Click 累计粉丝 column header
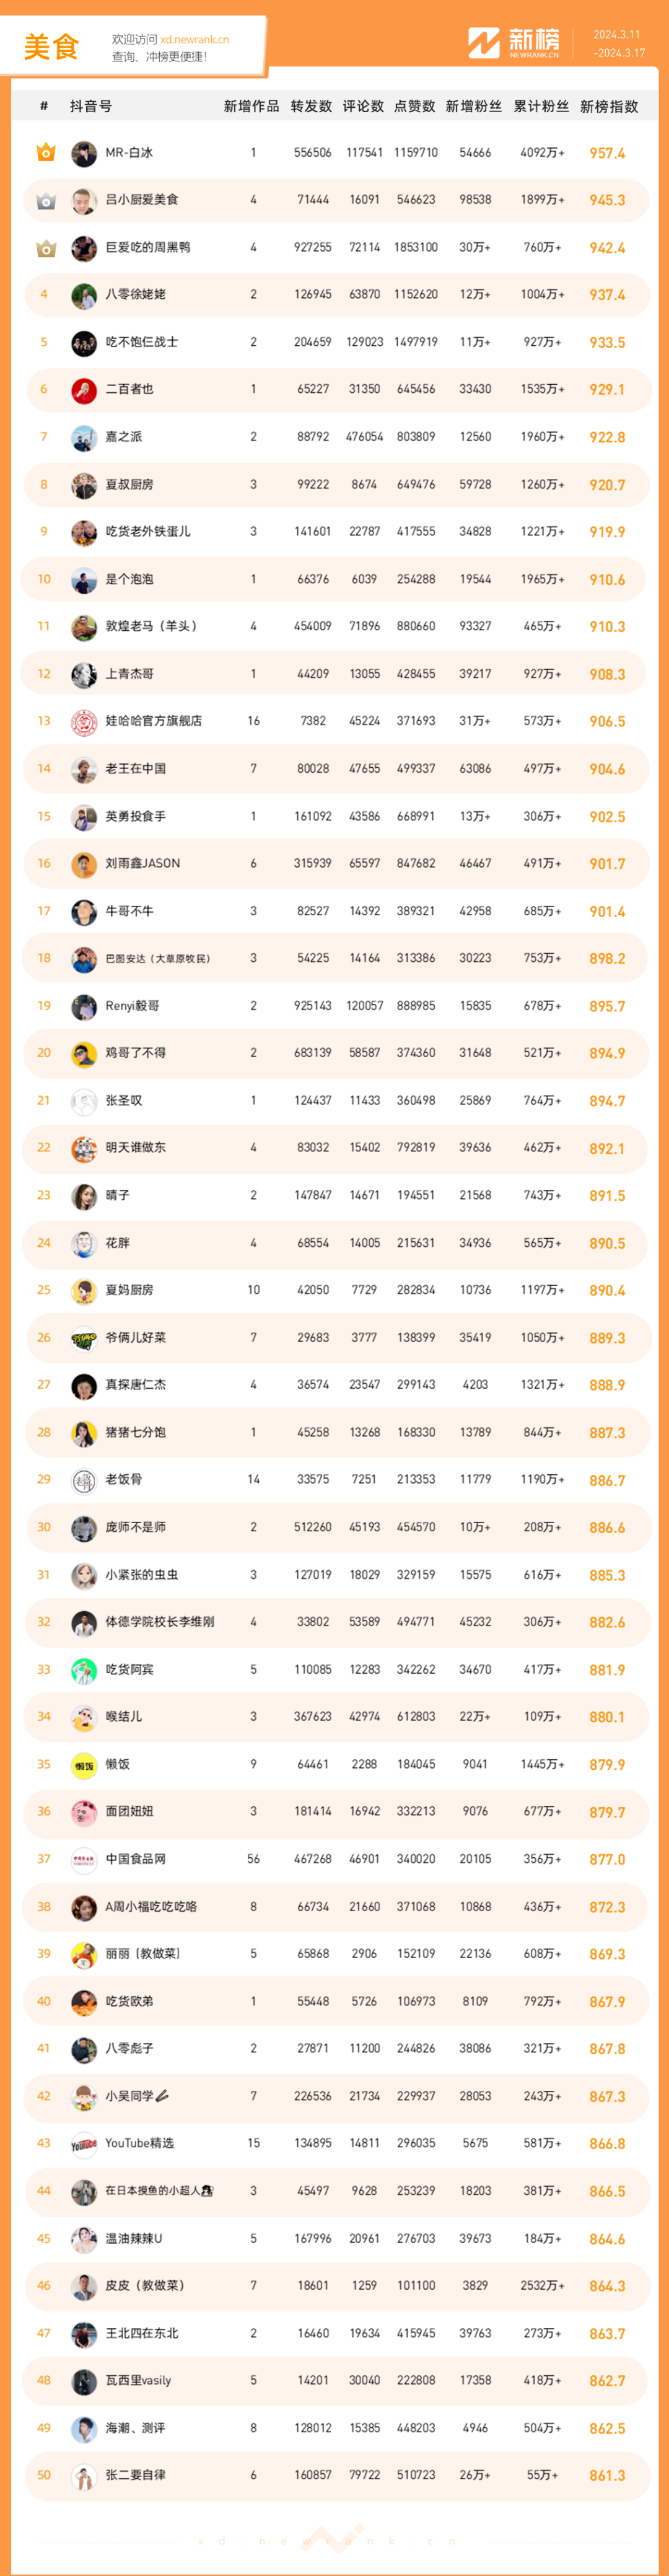 pos(541,107)
